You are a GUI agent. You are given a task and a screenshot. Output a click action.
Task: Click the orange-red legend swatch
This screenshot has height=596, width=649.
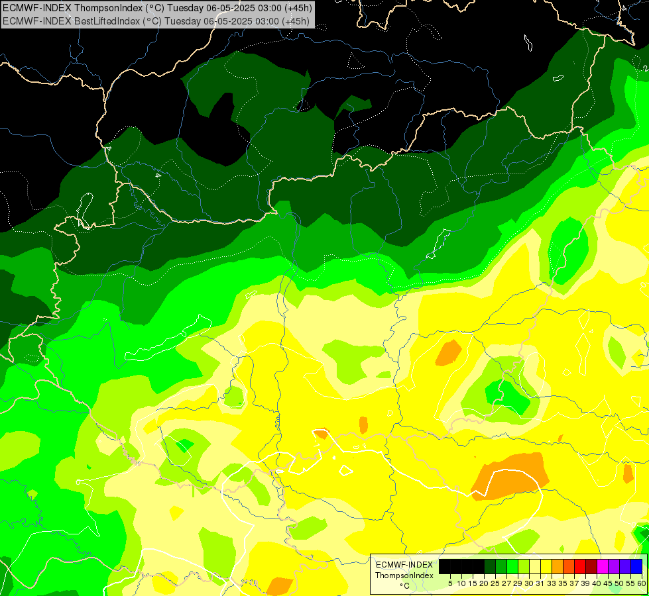(569, 566)
